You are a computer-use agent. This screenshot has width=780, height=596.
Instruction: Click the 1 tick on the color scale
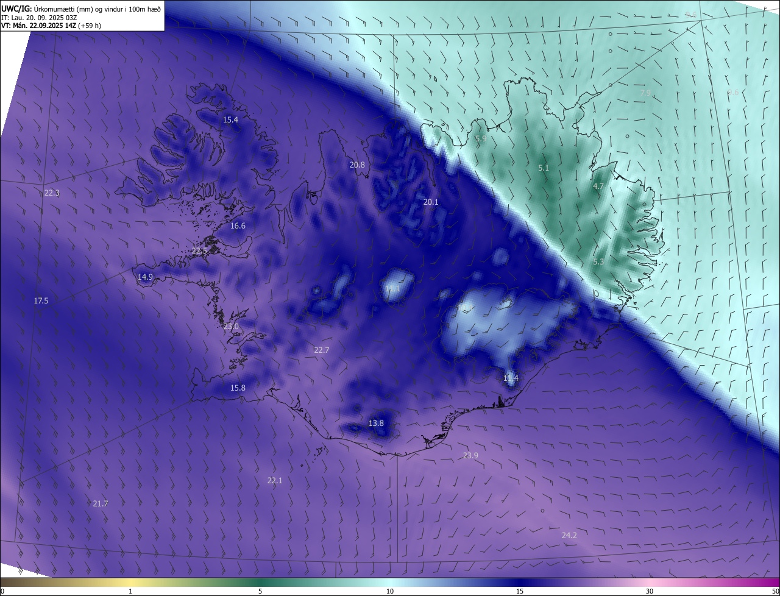point(130,591)
